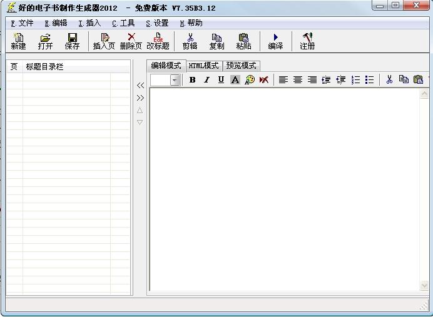The width and height of the screenshot is (433, 317).
Task: Open registration via the 注册 hammer icon
Action: [x=307, y=41]
